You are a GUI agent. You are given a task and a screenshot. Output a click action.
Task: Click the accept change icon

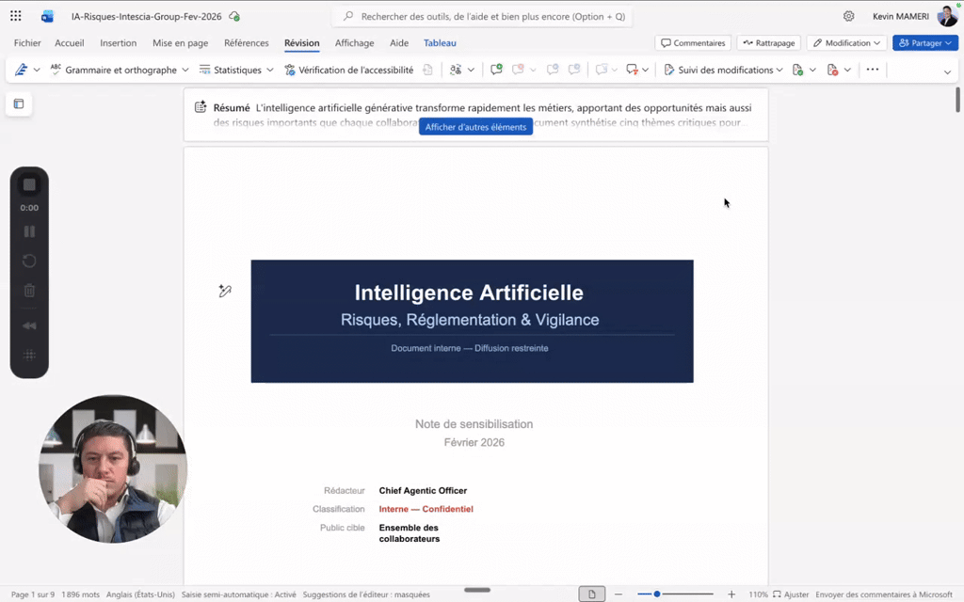pos(798,70)
